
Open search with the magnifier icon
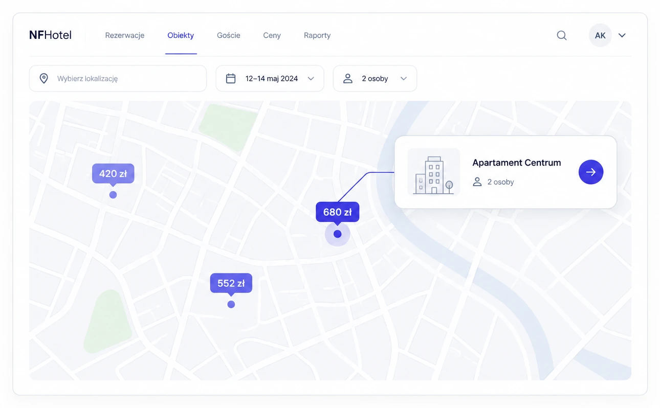561,35
